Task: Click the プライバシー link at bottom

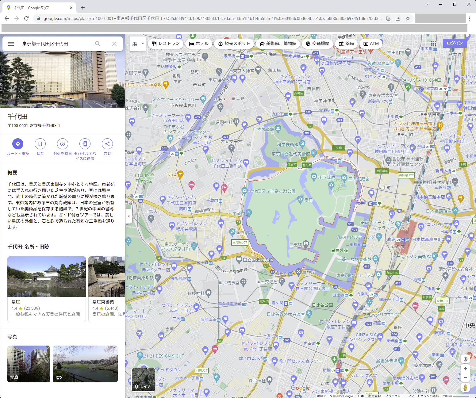Action: click(x=394, y=396)
